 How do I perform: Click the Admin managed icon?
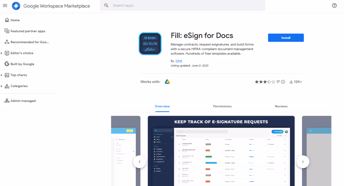click(x=7, y=101)
